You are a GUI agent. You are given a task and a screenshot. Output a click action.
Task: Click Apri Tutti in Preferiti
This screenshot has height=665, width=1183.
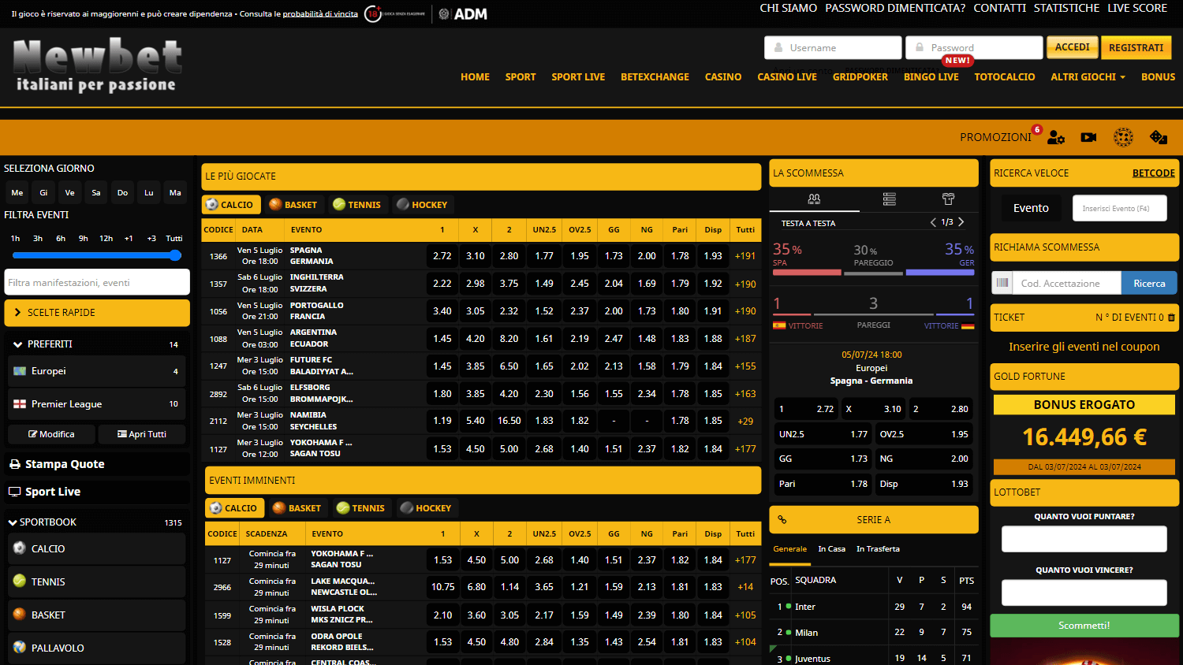point(142,434)
